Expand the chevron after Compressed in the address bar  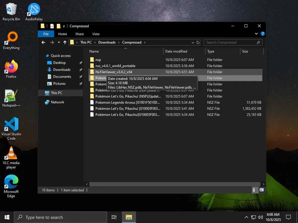[145, 42]
